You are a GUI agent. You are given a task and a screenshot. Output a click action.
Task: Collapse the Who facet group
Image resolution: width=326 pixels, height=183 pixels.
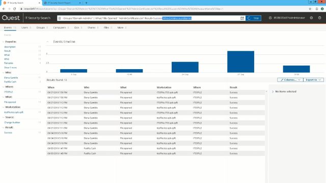point(4,73)
